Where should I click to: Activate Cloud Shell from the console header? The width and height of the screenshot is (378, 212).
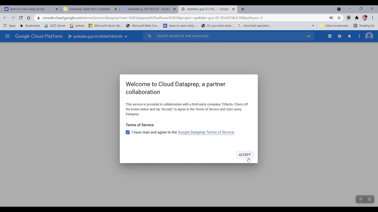[x=330, y=36]
